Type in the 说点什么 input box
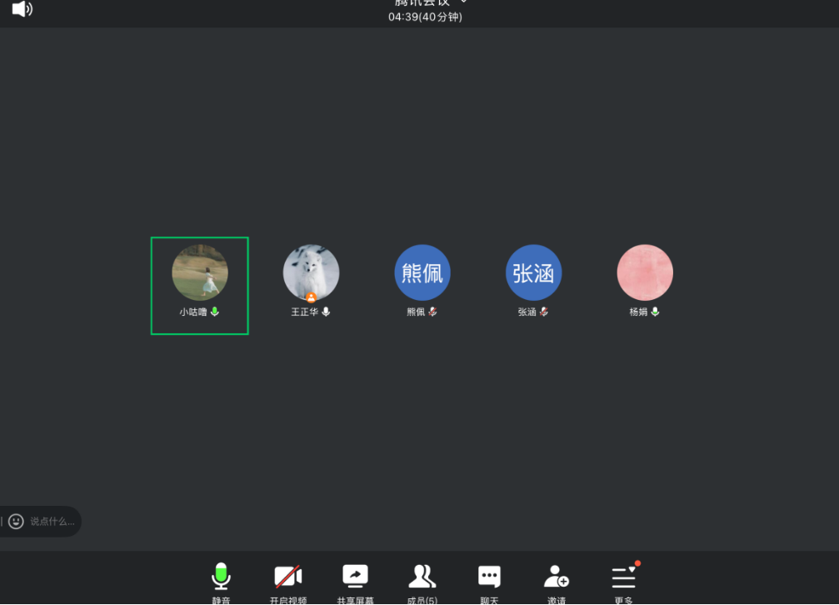839x605 pixels. click(52, 522)
